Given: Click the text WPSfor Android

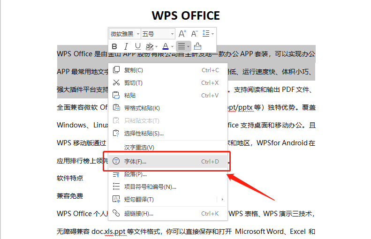Looking at the screenshot, I should click(282, 143).
